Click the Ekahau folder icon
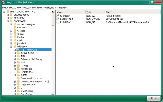The height and width of the screenshot is (102, 163). click(x=15, y=37)
